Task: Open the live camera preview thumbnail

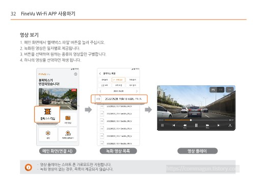Action: (x=58, y=99)
